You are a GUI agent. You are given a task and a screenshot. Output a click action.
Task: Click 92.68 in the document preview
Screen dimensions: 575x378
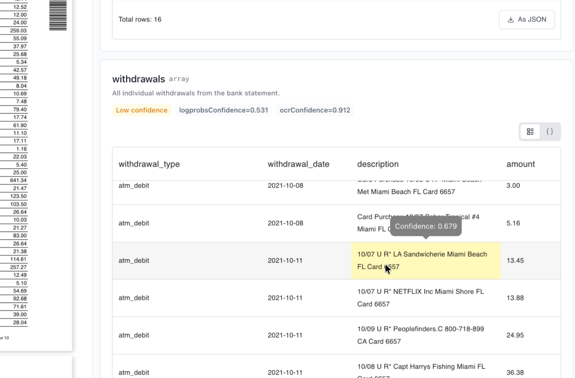coord(20,299)
